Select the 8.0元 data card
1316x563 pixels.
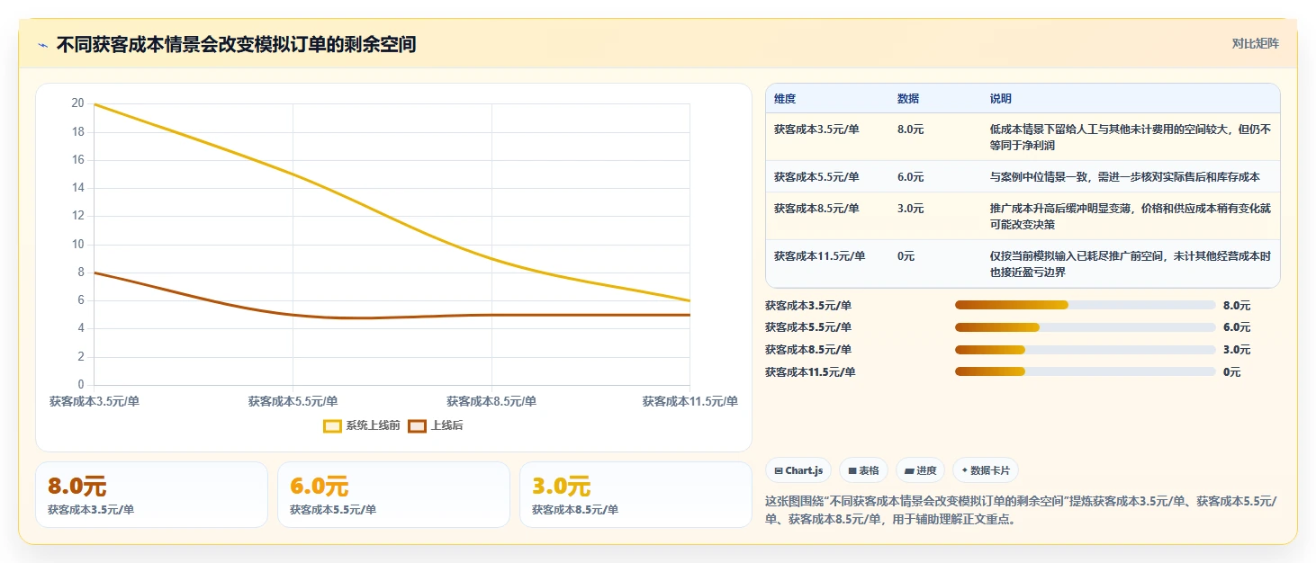[151, 495]
